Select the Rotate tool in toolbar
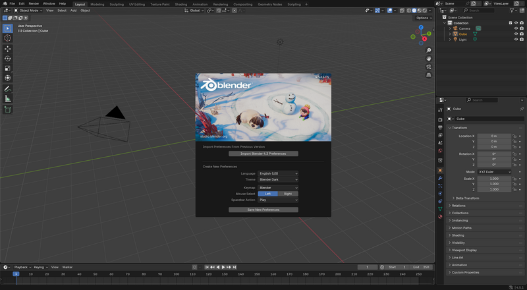Screen dimensions: 527x290 tap(8, 59)
